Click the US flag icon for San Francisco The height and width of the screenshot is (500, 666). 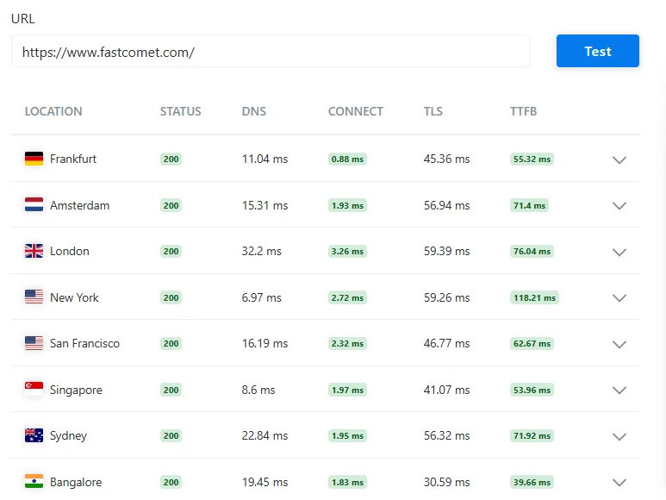(34, 343)
